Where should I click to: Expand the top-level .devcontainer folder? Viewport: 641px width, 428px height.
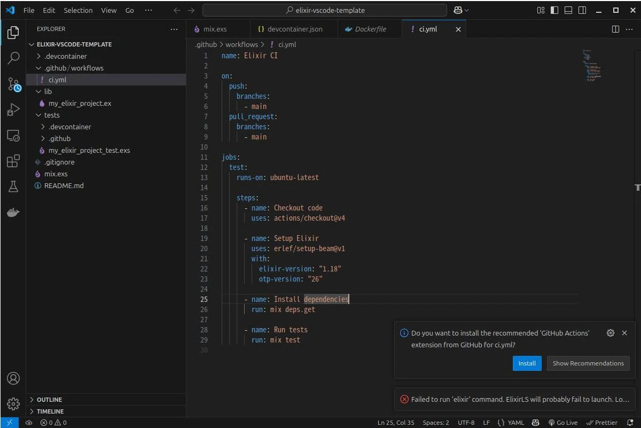click(38, 56)
